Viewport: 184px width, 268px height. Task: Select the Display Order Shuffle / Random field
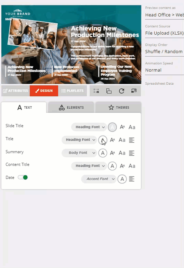pyautogui.click(x=165, y=51)
